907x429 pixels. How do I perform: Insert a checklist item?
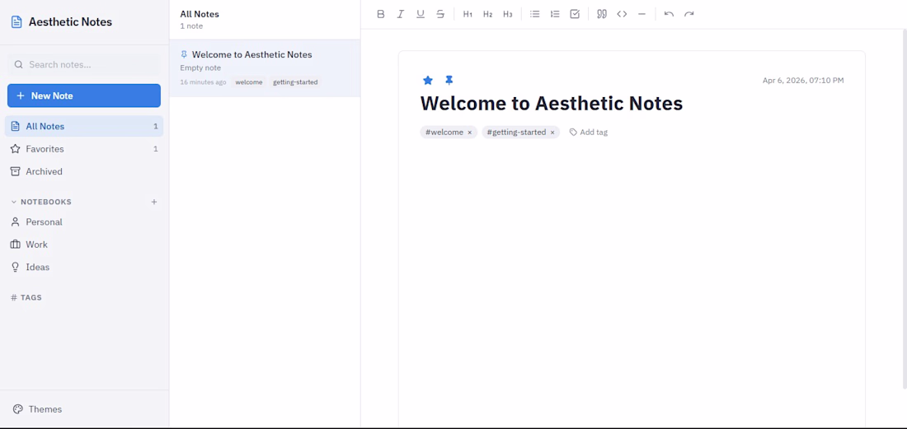point(575,14)
